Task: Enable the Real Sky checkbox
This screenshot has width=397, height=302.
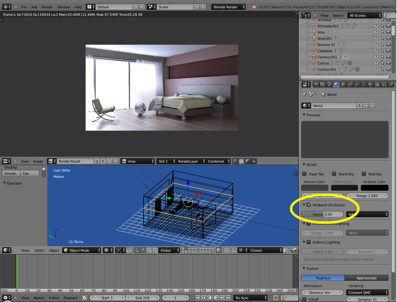Action: 364,174
